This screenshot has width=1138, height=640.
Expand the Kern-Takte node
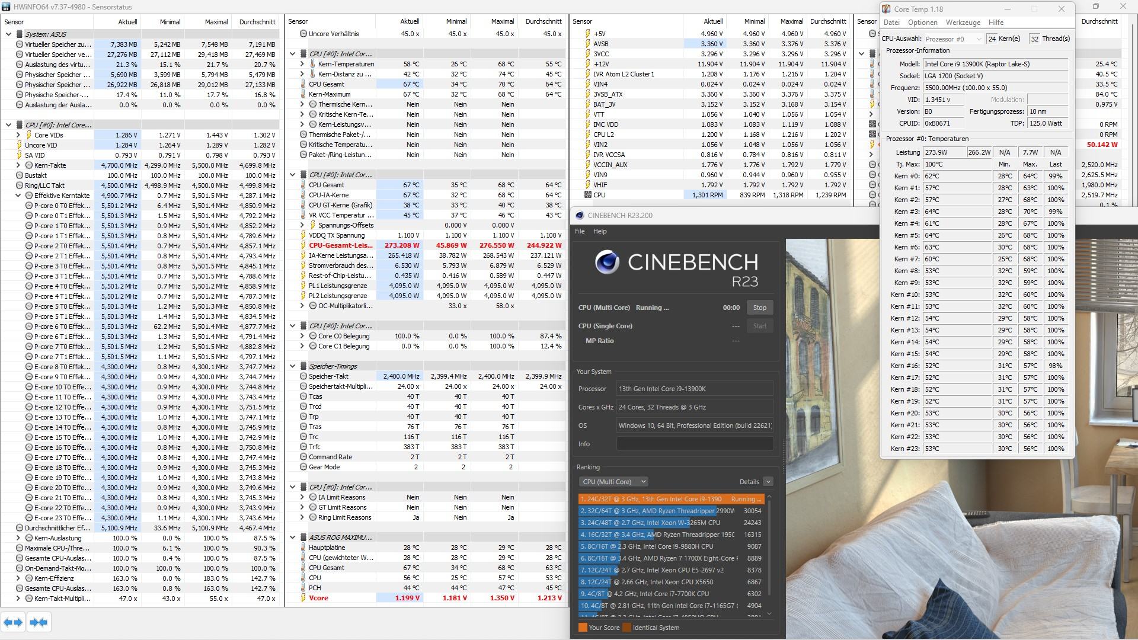coord(18,165)
